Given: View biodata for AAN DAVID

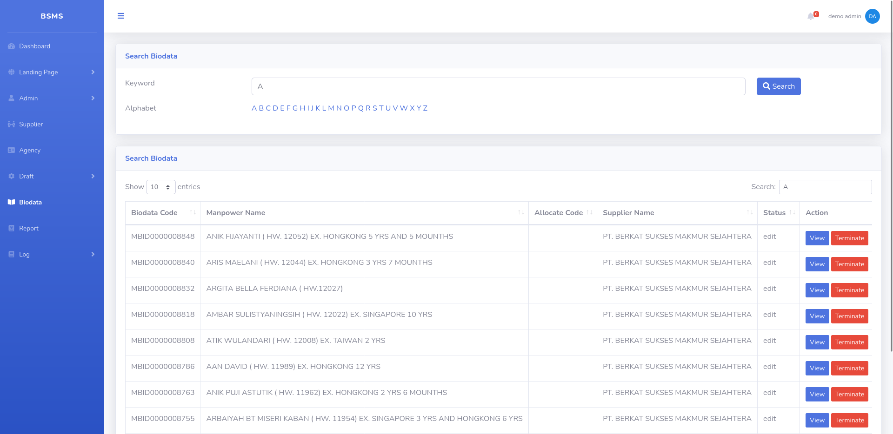Looking at the screenshot, I should [817, 368].
